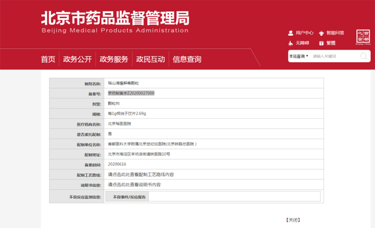Open the 首都之窗 logo
Viewport: 375px width, 228px height.
[x=363, y=37]
